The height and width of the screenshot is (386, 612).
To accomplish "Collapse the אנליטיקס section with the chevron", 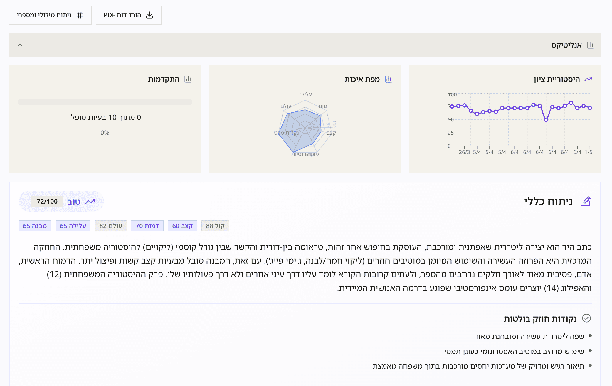I will (x=20, y=45).
